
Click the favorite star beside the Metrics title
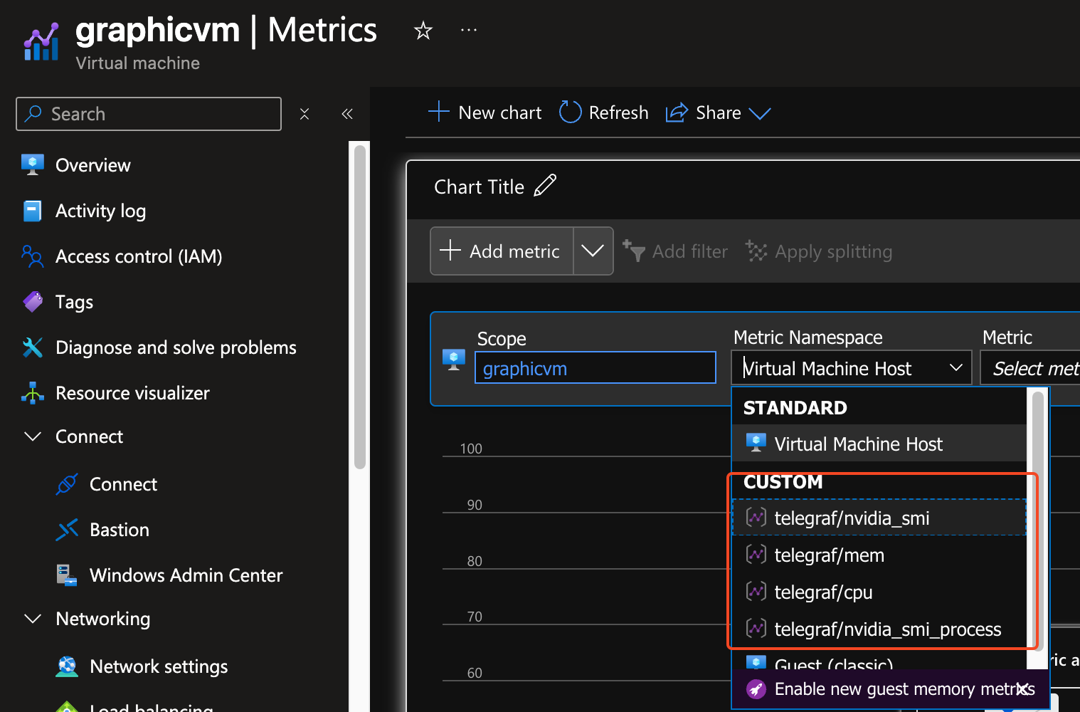click(x=423, y=30)
